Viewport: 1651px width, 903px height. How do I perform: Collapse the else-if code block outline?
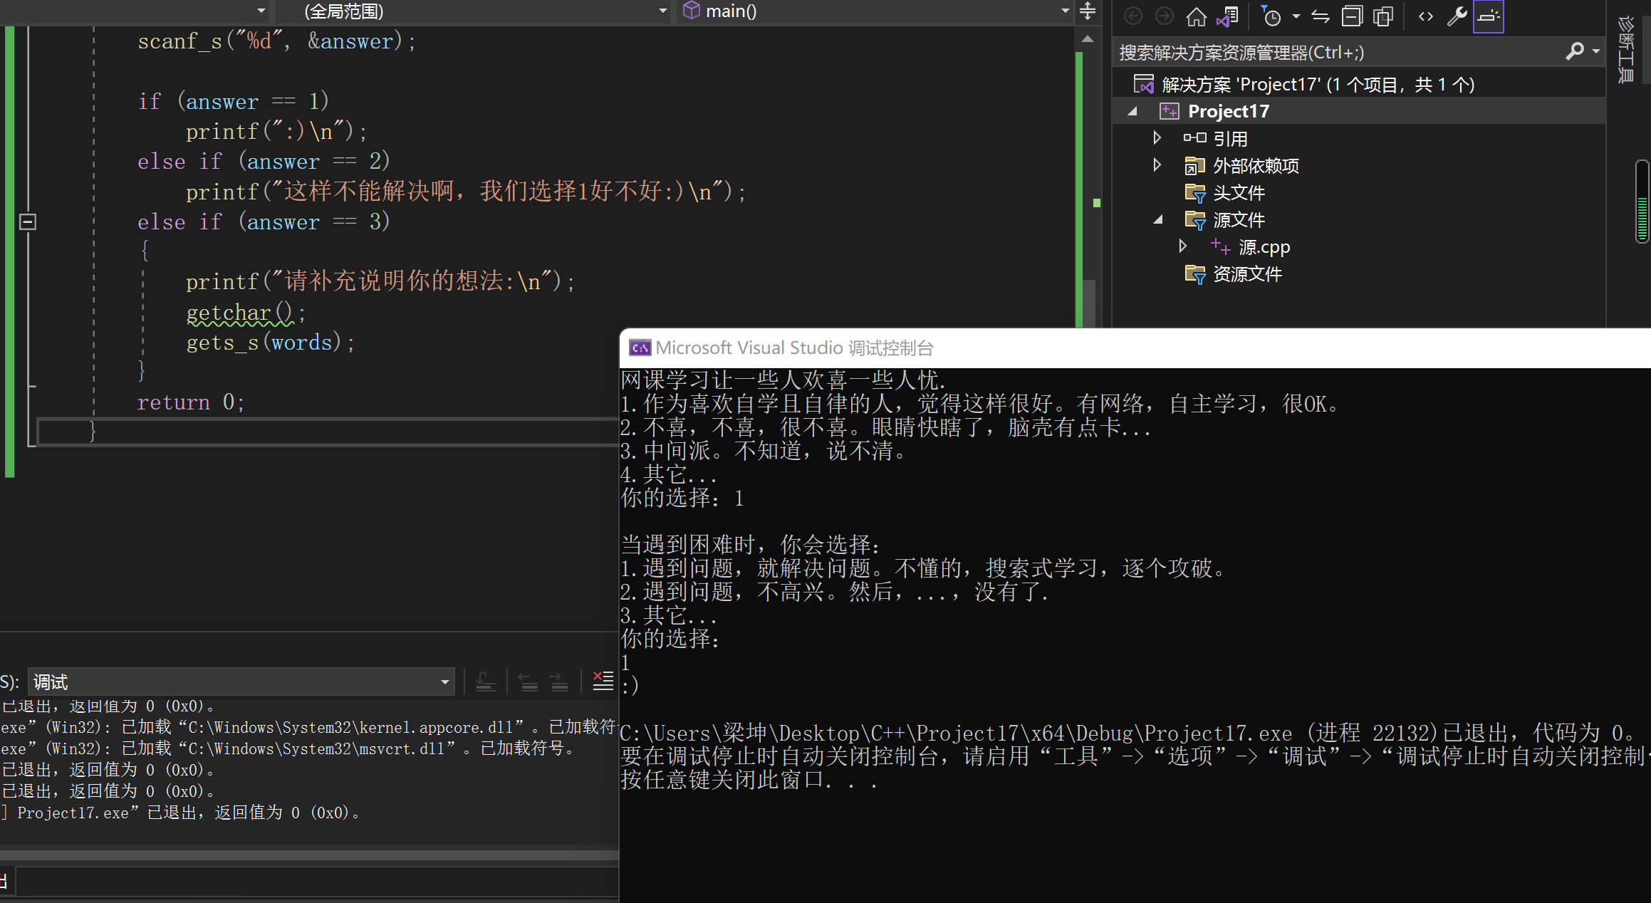pyautogui.click(x=27, y=221)
